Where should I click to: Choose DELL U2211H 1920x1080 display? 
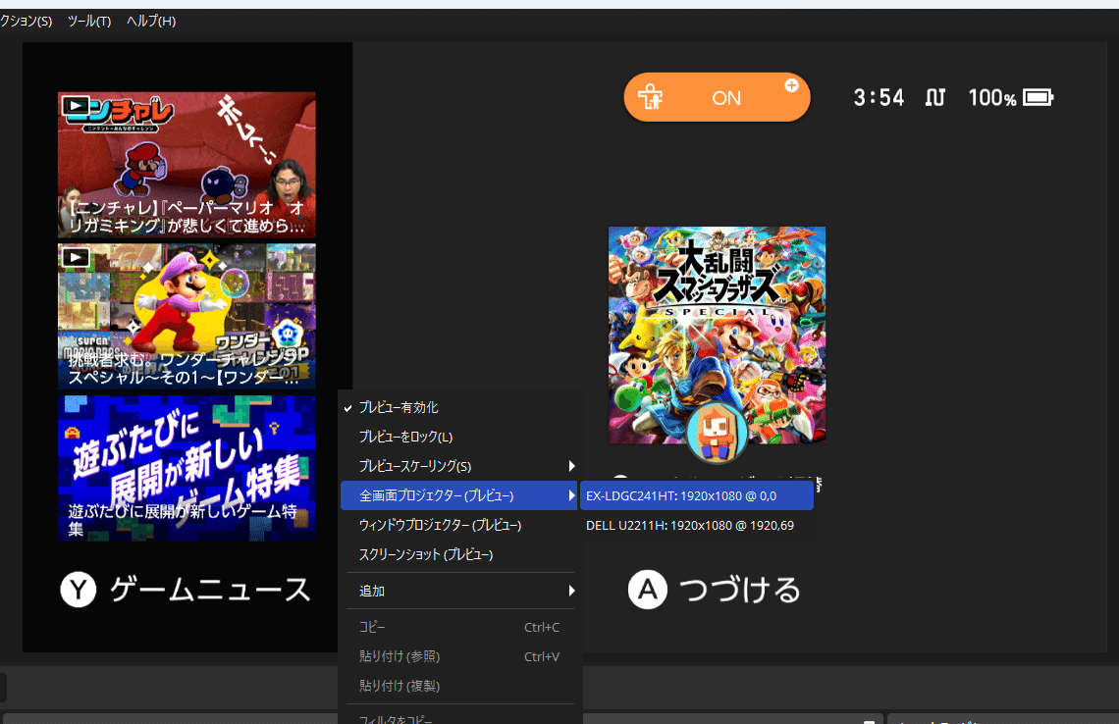point(697,525)
